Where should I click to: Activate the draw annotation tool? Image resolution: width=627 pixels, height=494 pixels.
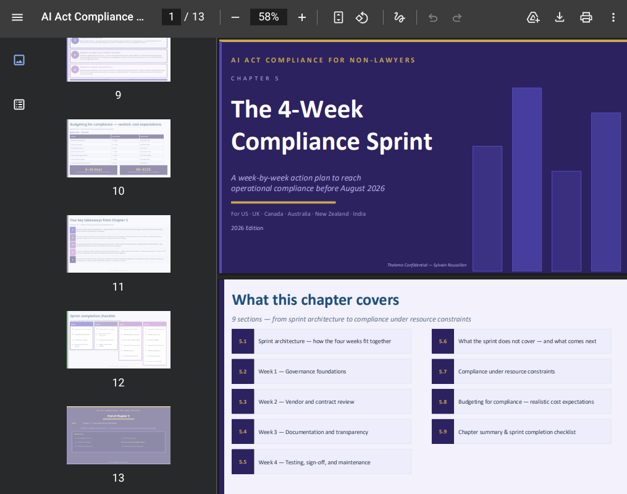coord(399,17)
